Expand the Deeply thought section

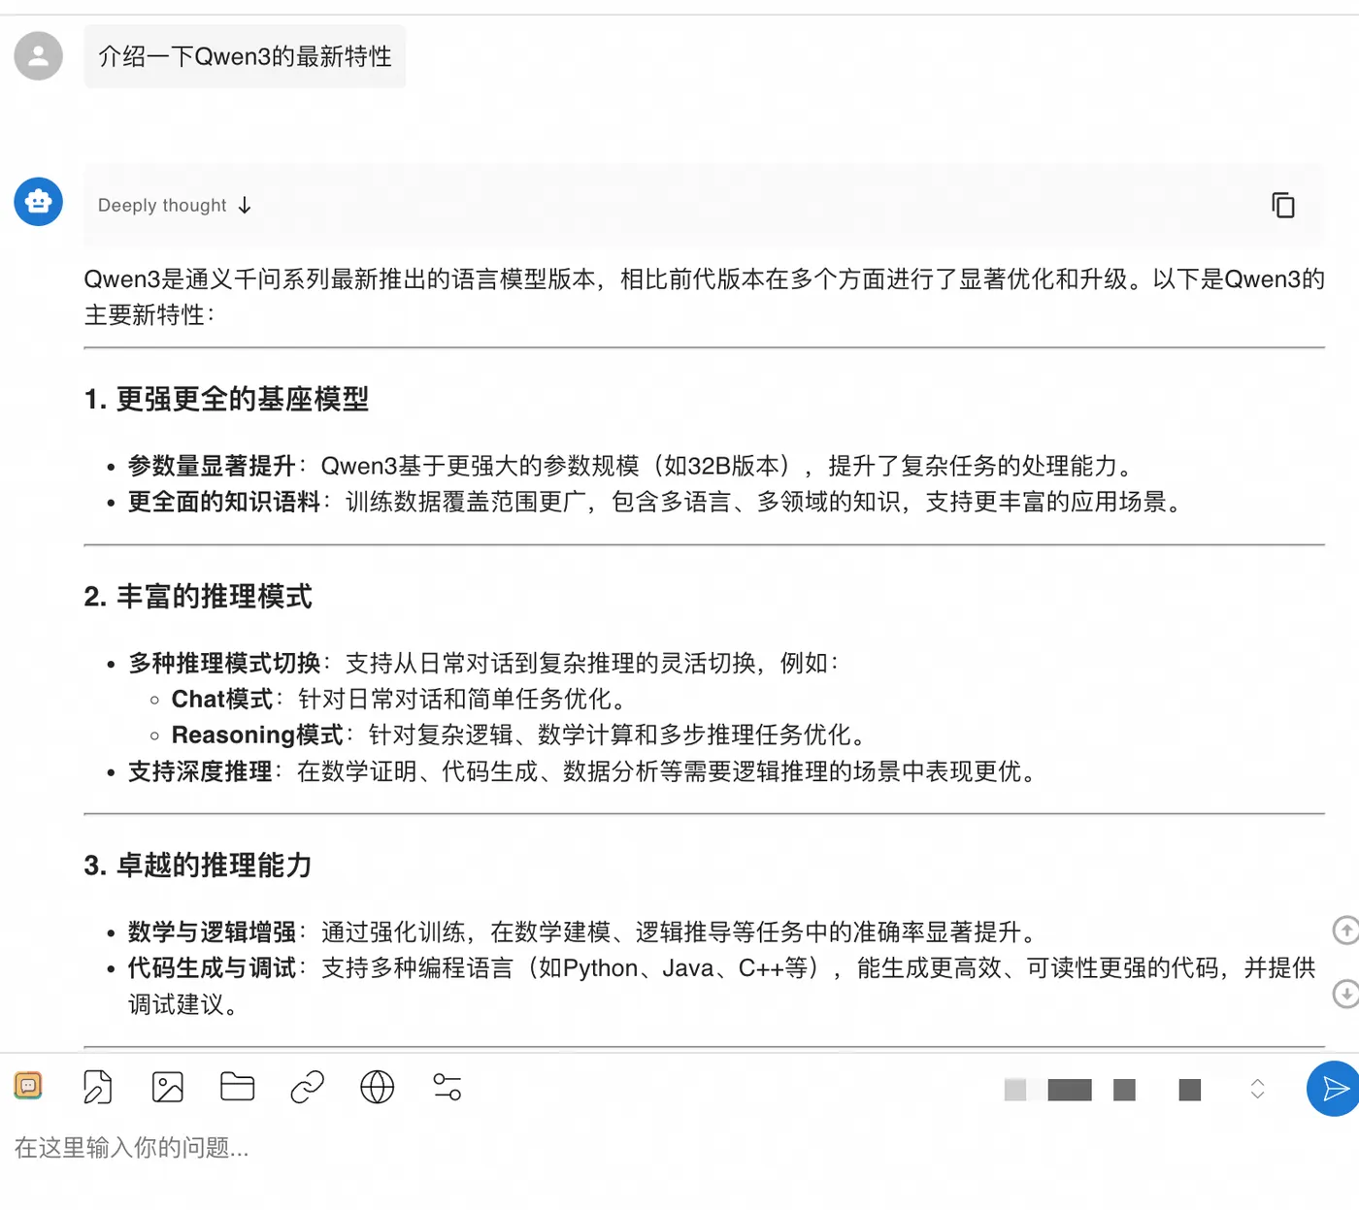pyautogui.click(x=175, y=205)
